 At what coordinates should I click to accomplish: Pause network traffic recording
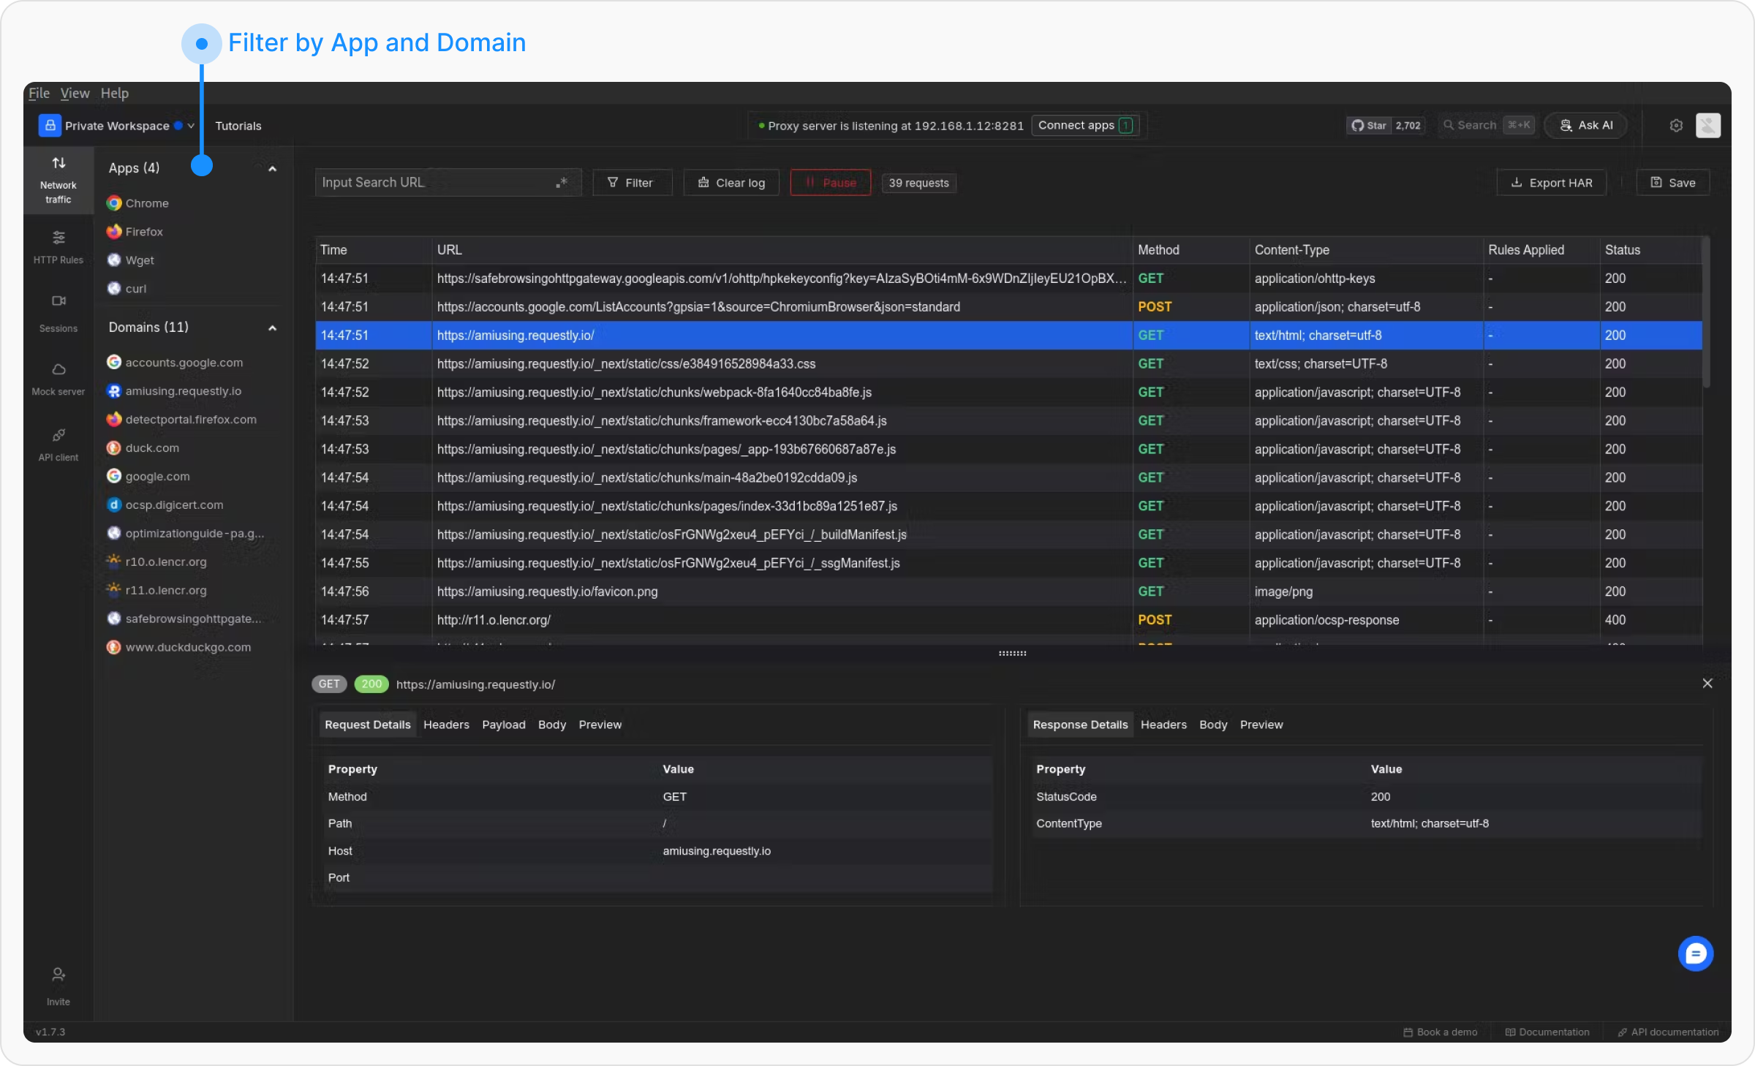(830, 183)
